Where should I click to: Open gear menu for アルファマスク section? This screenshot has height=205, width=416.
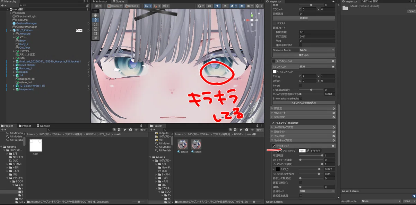[333, 67]
